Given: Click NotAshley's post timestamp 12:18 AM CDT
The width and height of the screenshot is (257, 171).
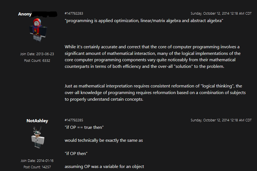Looking at the screenshot, I should (221, 120).
